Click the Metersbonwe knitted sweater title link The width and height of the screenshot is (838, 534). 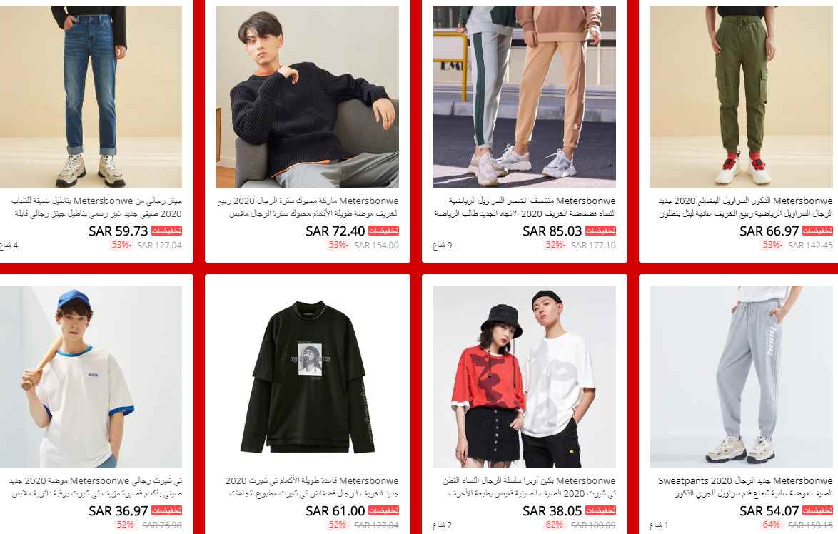(308, 208)
